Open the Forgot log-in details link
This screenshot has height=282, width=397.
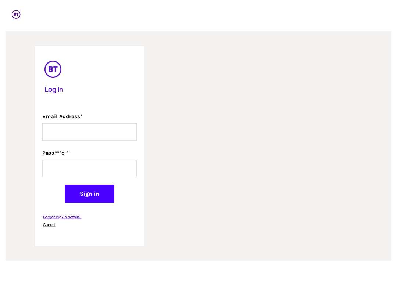tap(62, 217)
